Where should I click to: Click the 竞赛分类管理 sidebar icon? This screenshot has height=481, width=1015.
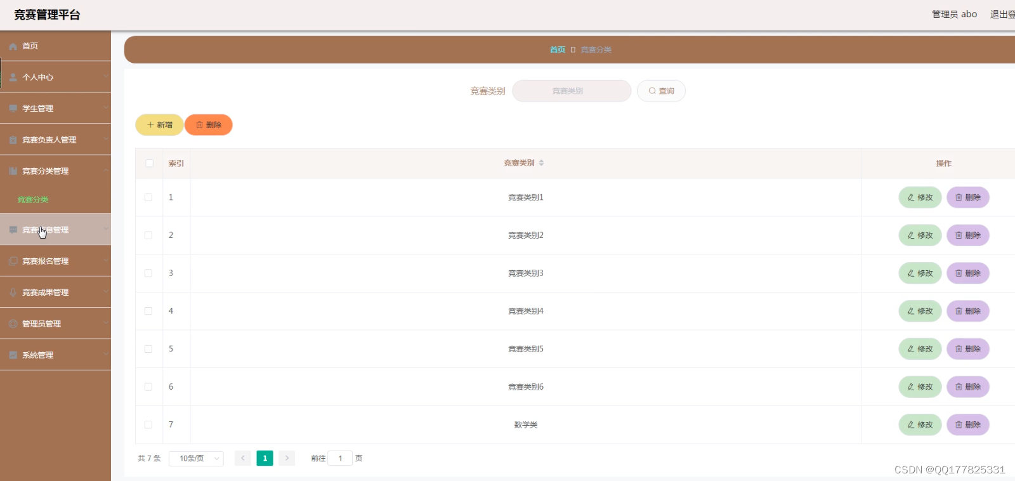tap(13, 171)
